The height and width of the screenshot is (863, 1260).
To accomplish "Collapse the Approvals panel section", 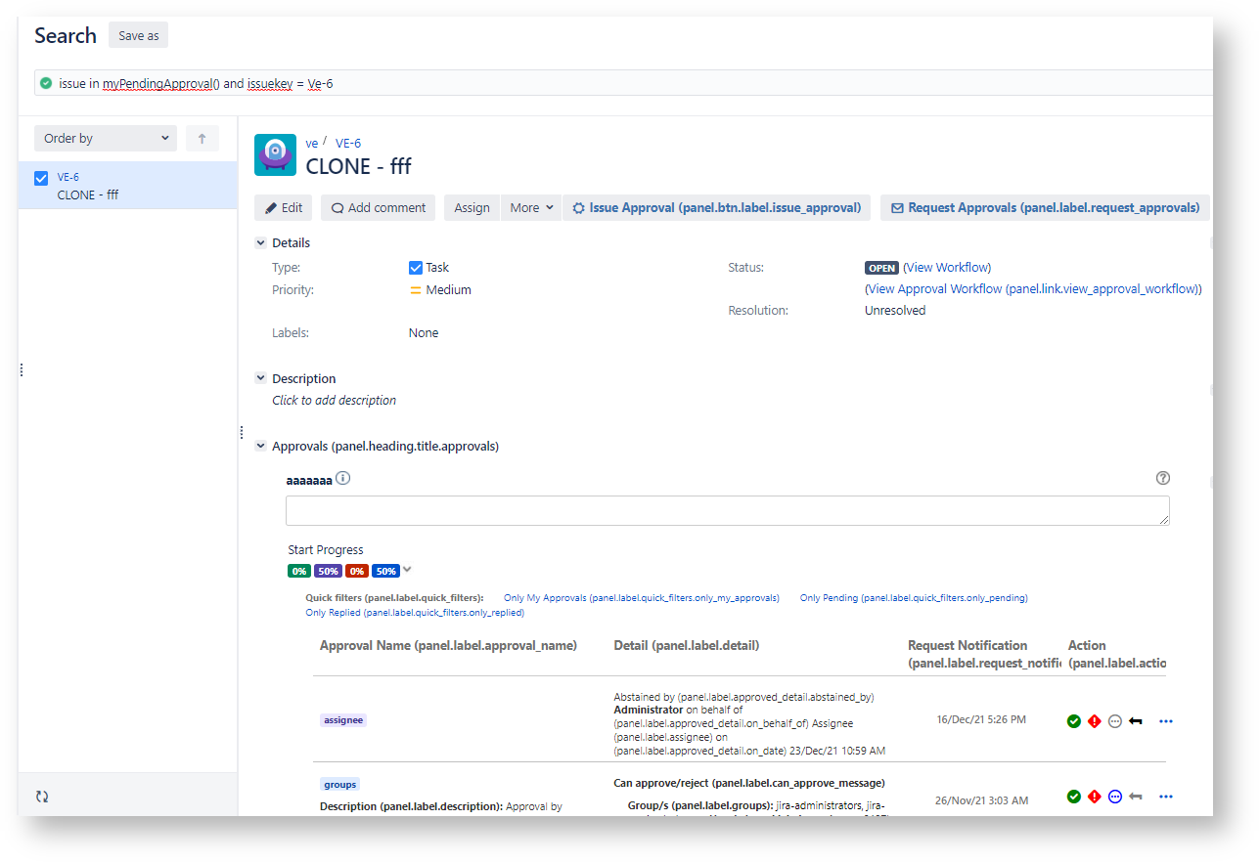I will coord(260,447).
